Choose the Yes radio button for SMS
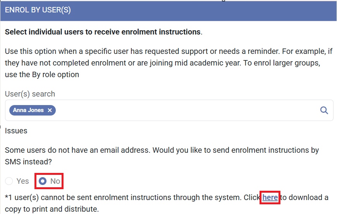The height and width of the screenshot is (214, 337). tap(9, 181)
